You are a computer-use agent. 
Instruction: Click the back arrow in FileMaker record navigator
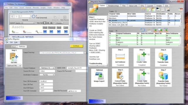point(12,16)
